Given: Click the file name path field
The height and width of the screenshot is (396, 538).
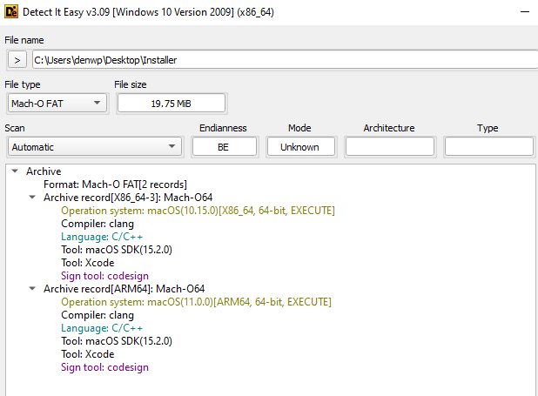Looking at the screenshot, I should coord(285,60).
